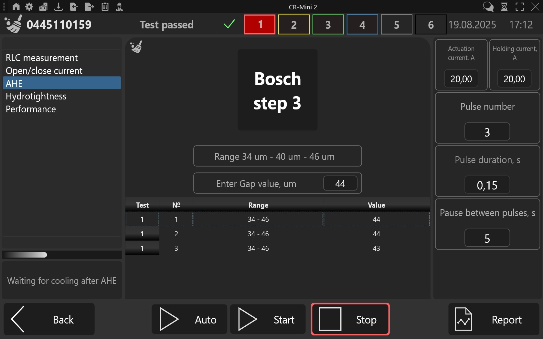Stop the running test
This screenshot has height=339, width=543.
coord(350,319)
